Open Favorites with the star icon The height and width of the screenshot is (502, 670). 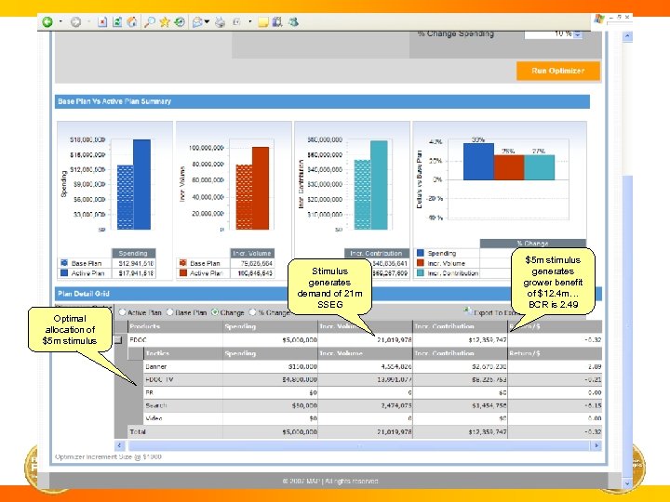[165, 21]
